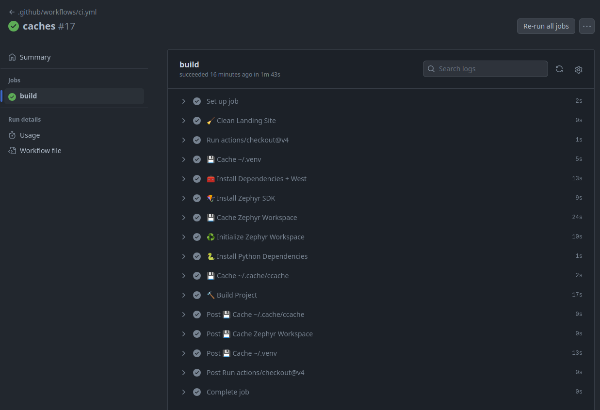The image size is (600, 410).
Task: Click the check icon on Build Project step
Action: click(x=197, y=295)
